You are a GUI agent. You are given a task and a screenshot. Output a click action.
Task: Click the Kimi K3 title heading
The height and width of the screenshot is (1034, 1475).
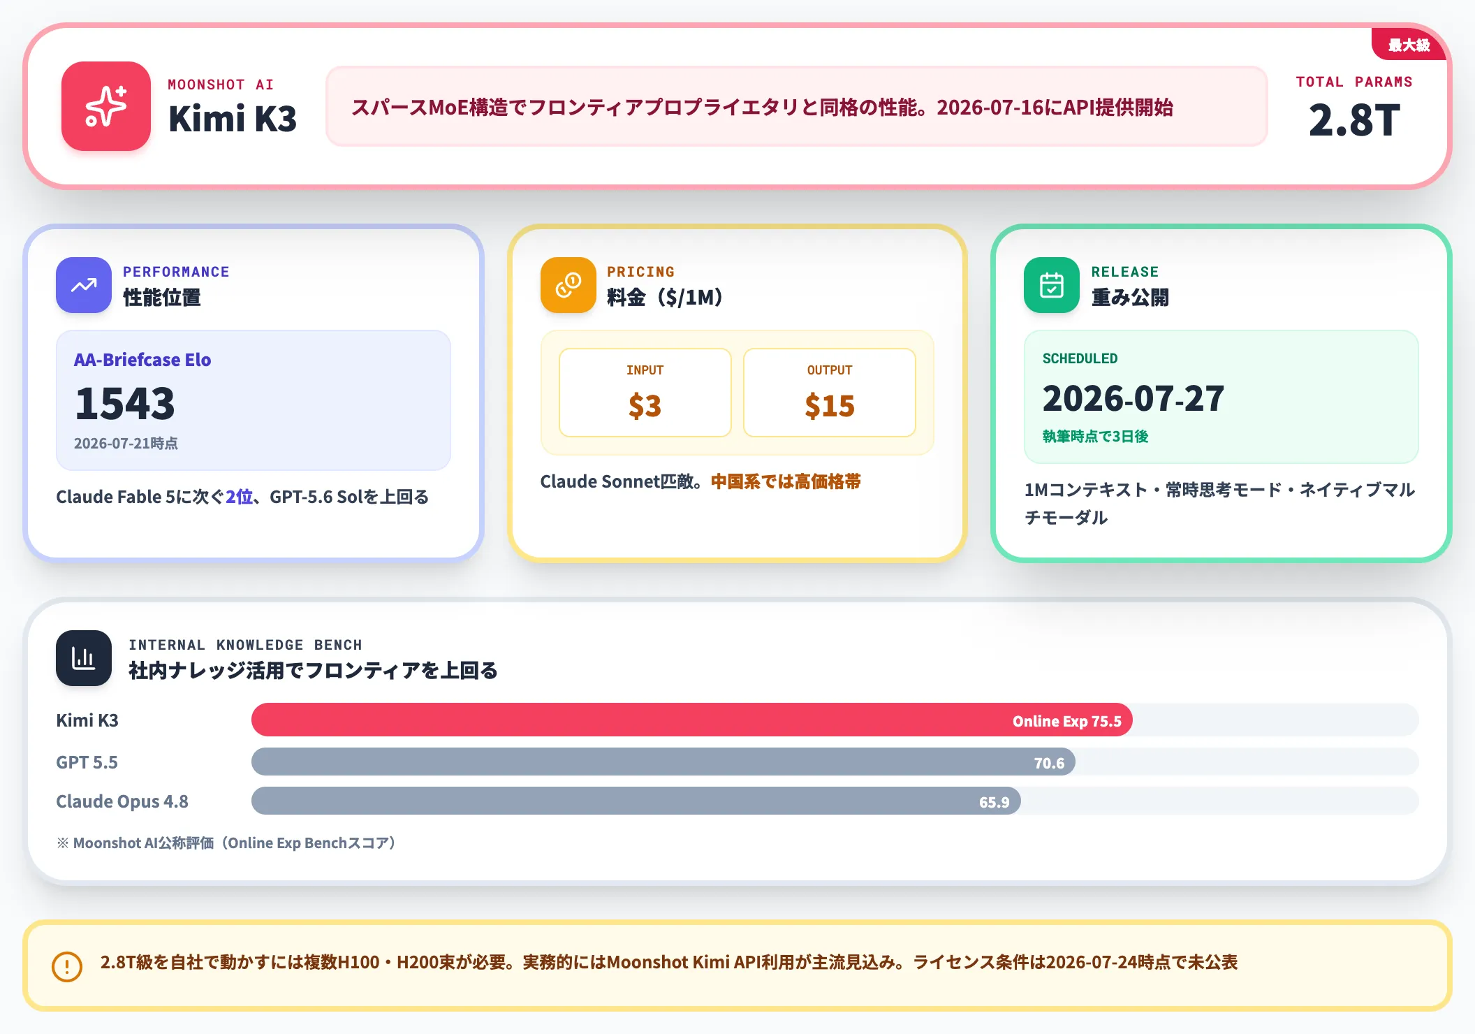click(233, 118)
